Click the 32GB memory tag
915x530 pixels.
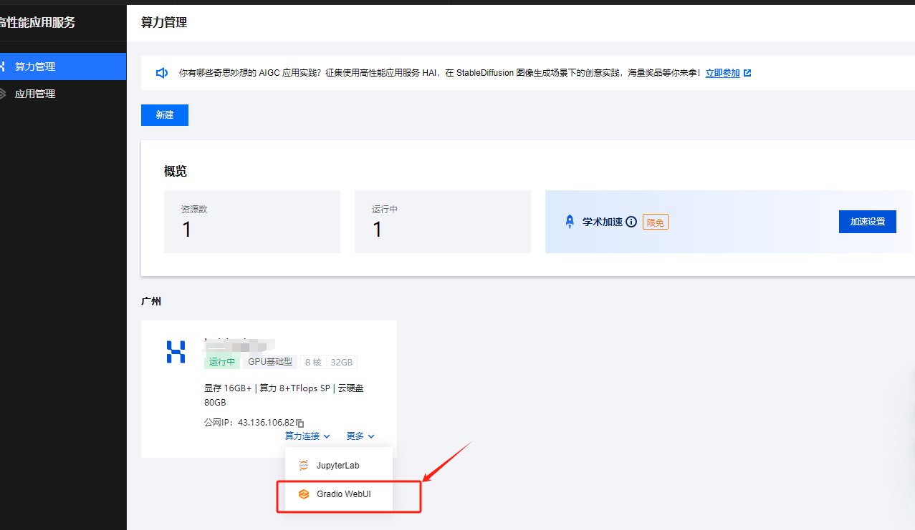(x=342, y=362)
